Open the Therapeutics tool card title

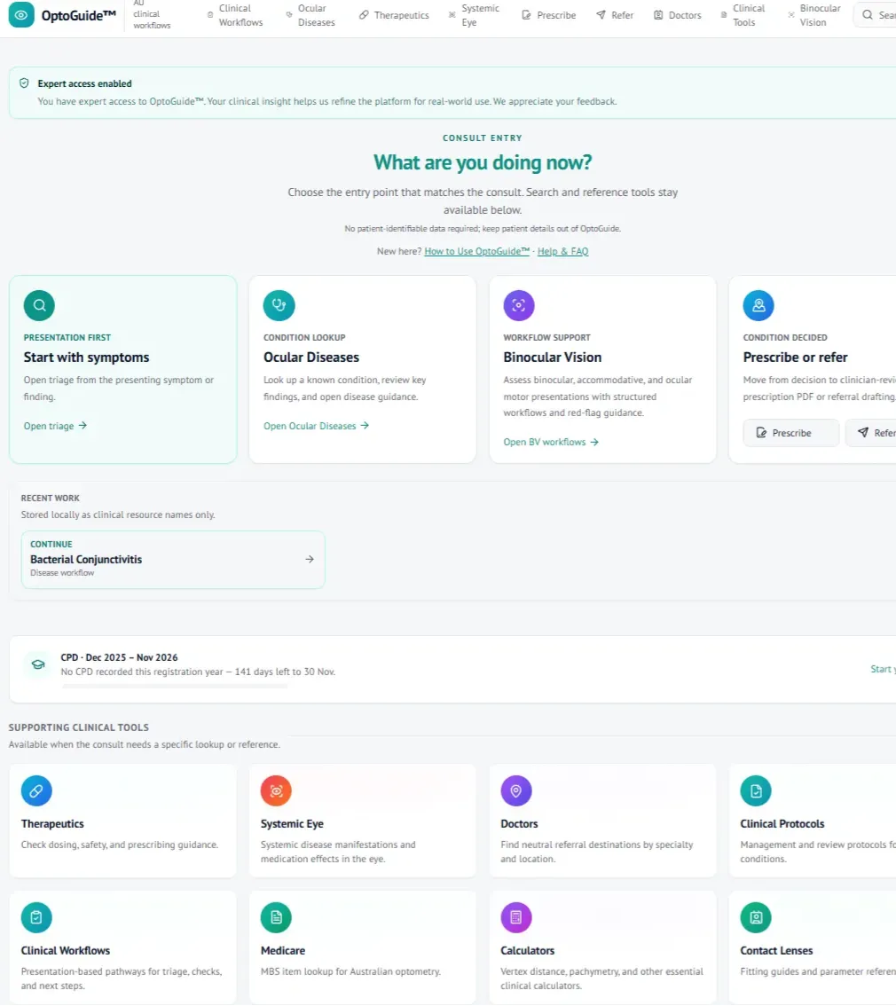(52, 824)
